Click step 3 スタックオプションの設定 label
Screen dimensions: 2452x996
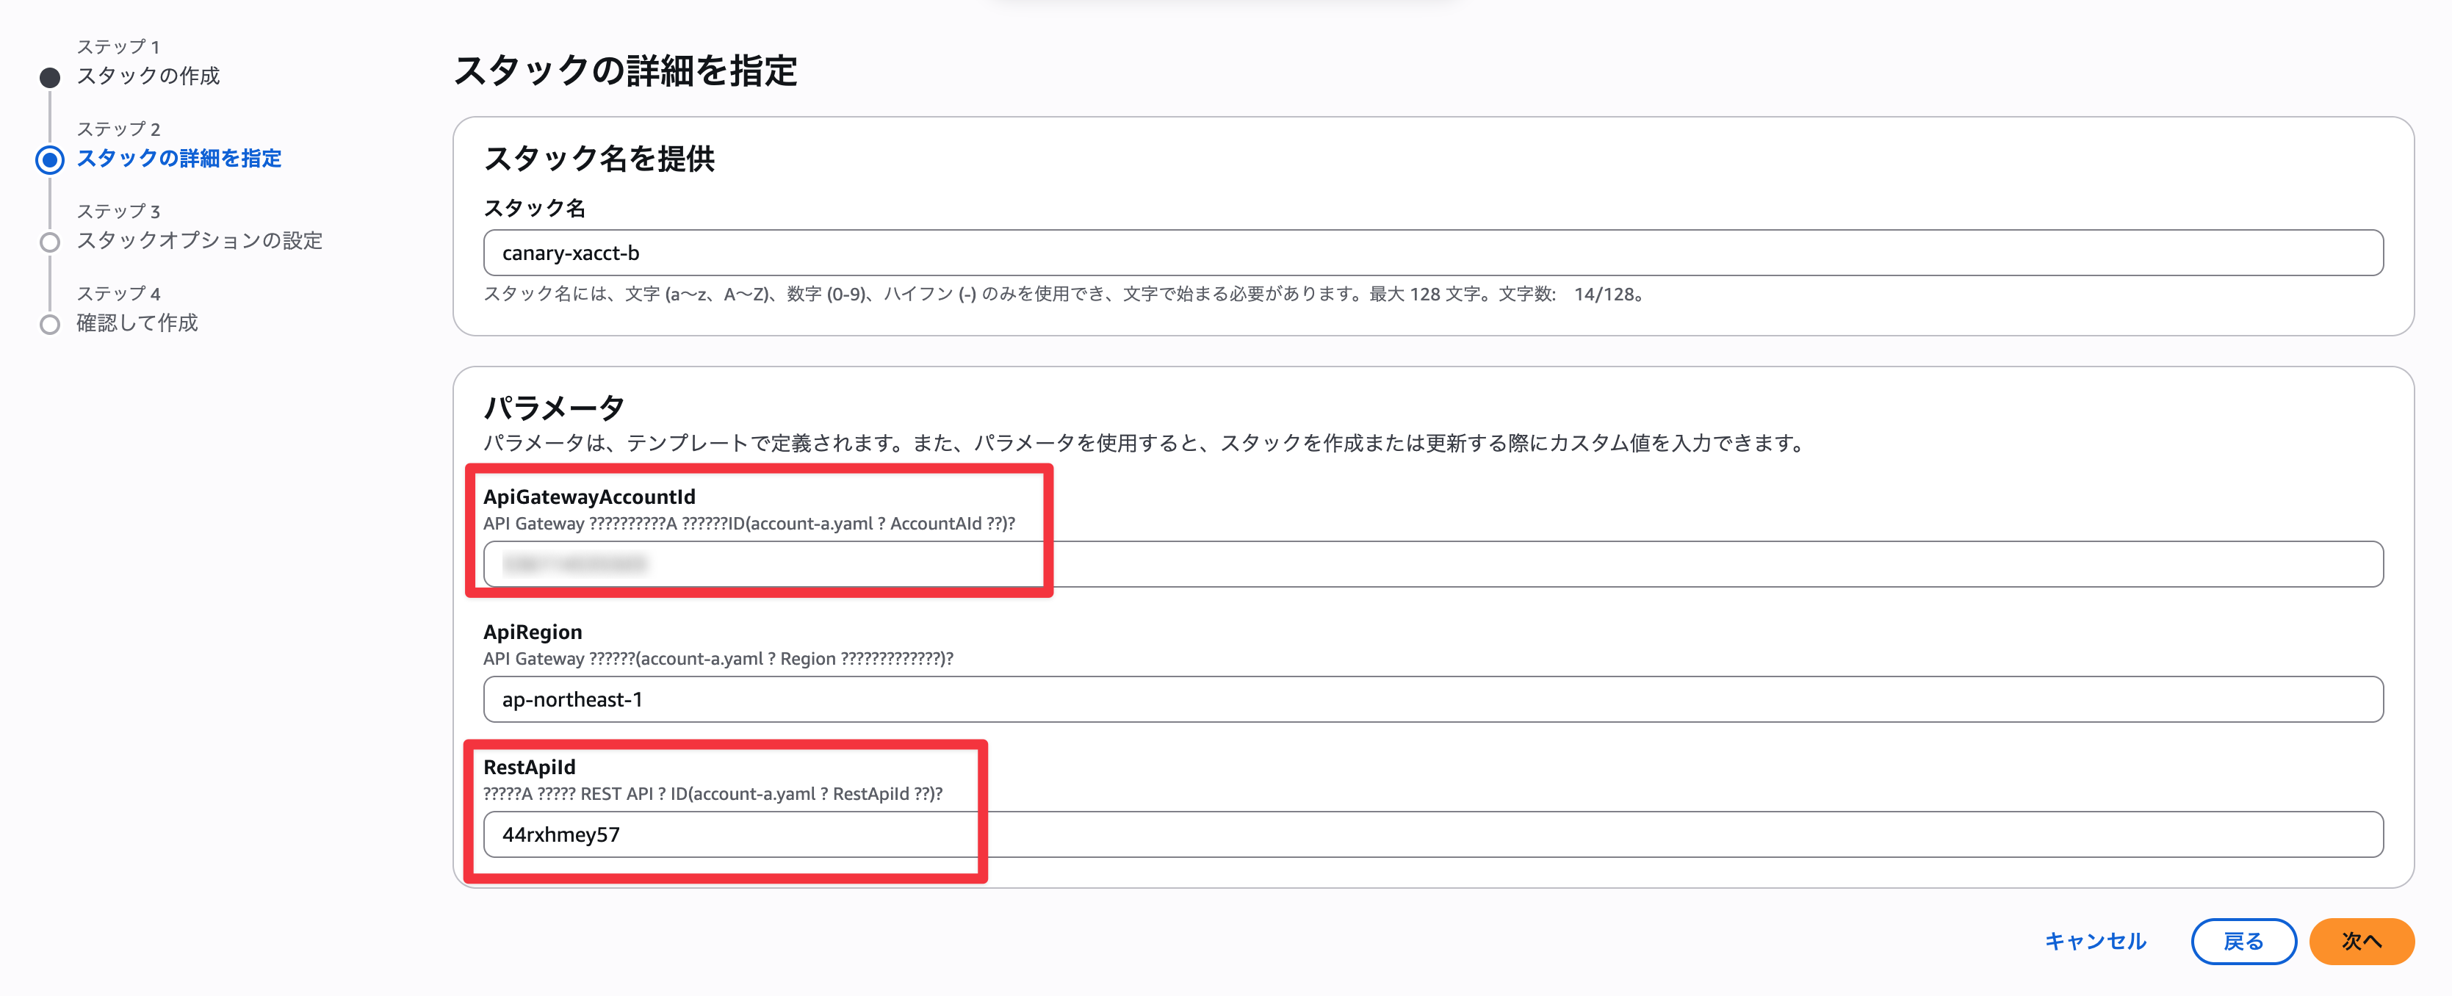pyautogui.click(x=199, y=241)
